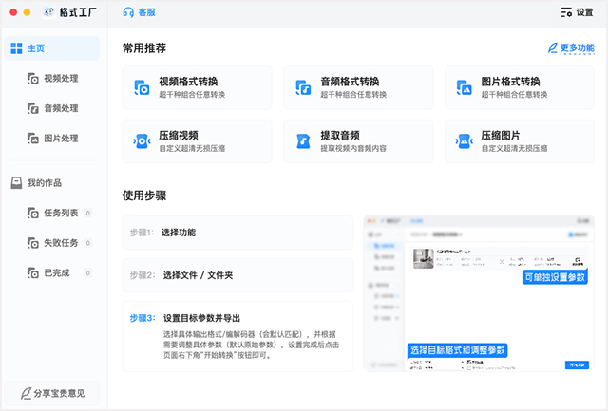Open the 音频格式转换 card title
The height and width of the screenshot is (411, 608).
point(350,82)
